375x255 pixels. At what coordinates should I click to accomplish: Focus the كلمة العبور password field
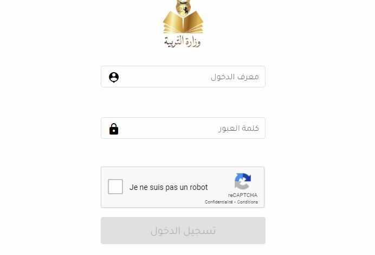[x=183, y=128]
